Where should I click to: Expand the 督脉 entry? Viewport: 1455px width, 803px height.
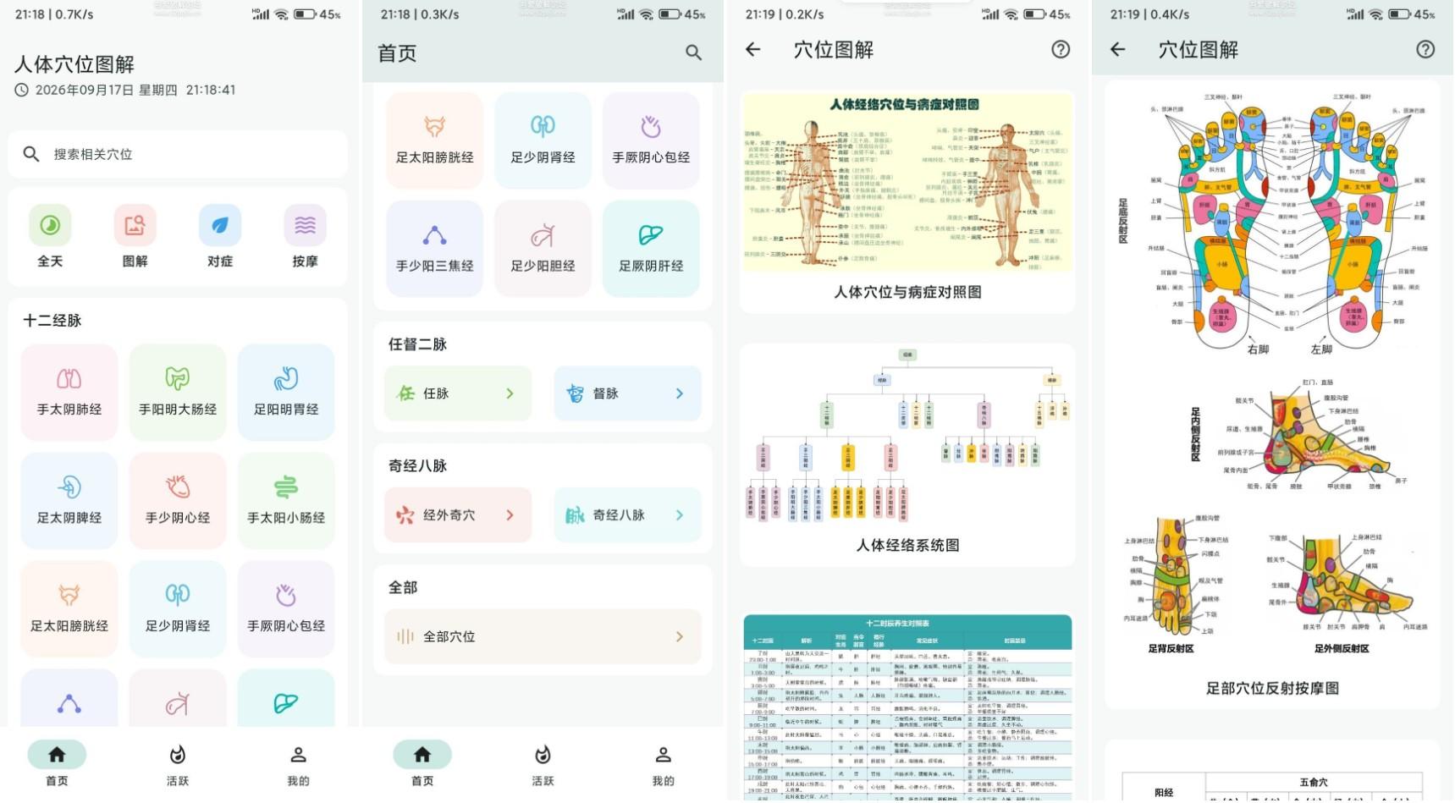[x=627, y=393]
